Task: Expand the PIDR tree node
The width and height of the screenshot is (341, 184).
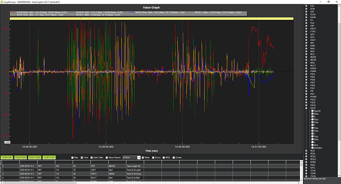Action: click(306, 85)
